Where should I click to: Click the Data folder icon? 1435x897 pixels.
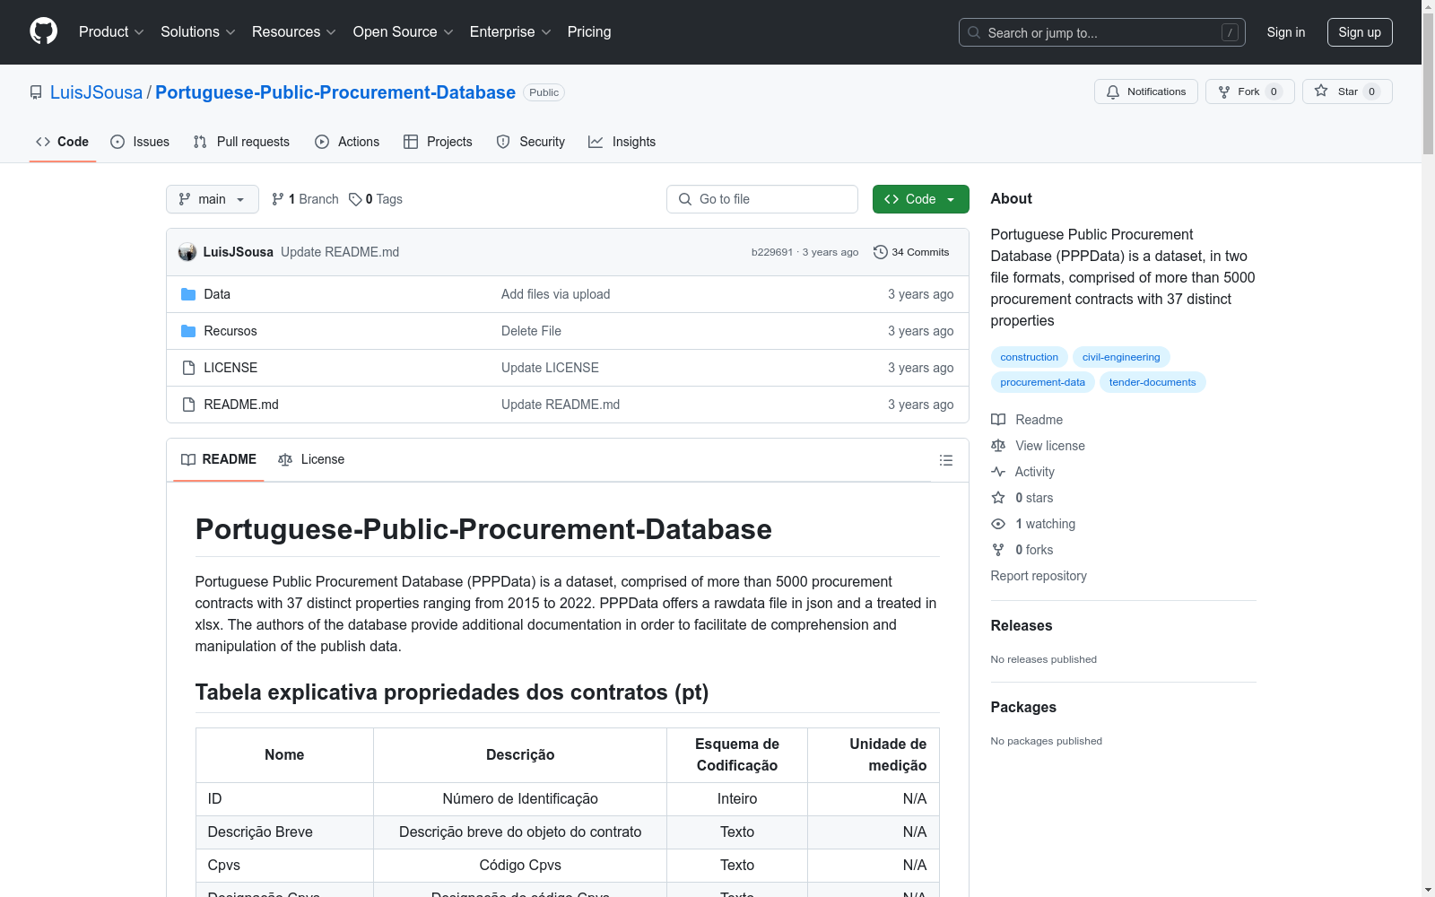tap(188, 294)
